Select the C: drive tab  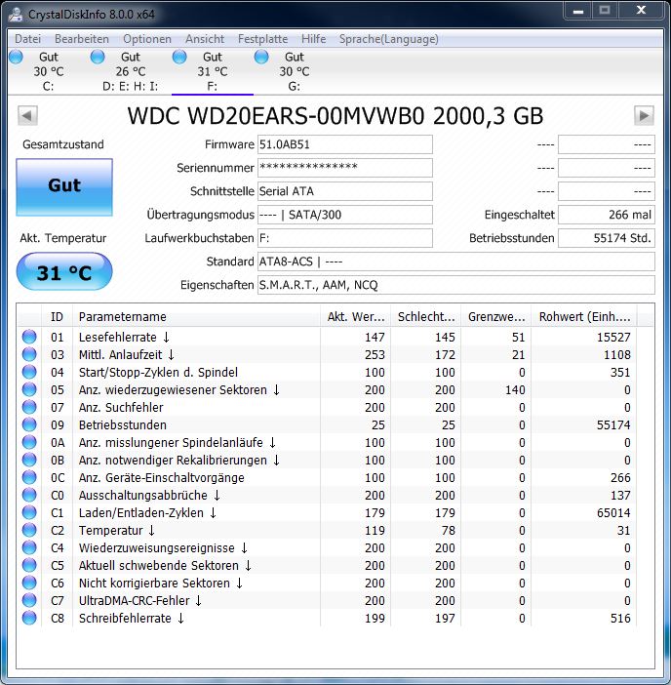(49, 71)
